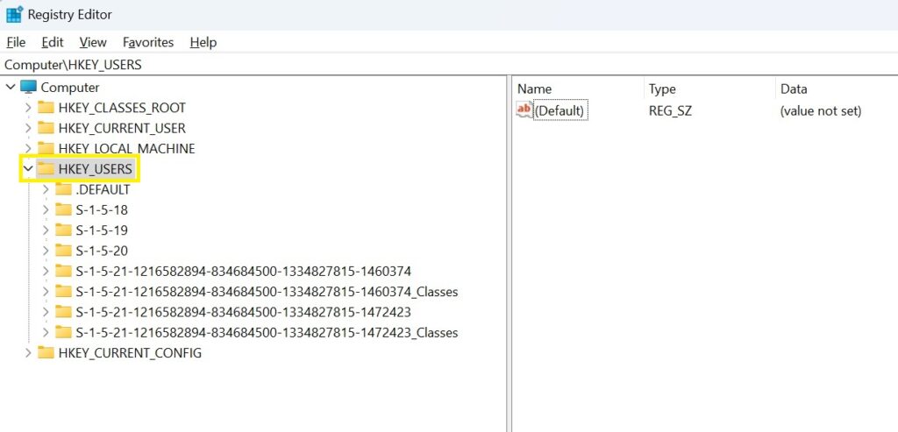Click the HKEY_LOCAL_MACHINE folder icon
898x432 pixels.
pyautogui.click(x=46, y=149)
